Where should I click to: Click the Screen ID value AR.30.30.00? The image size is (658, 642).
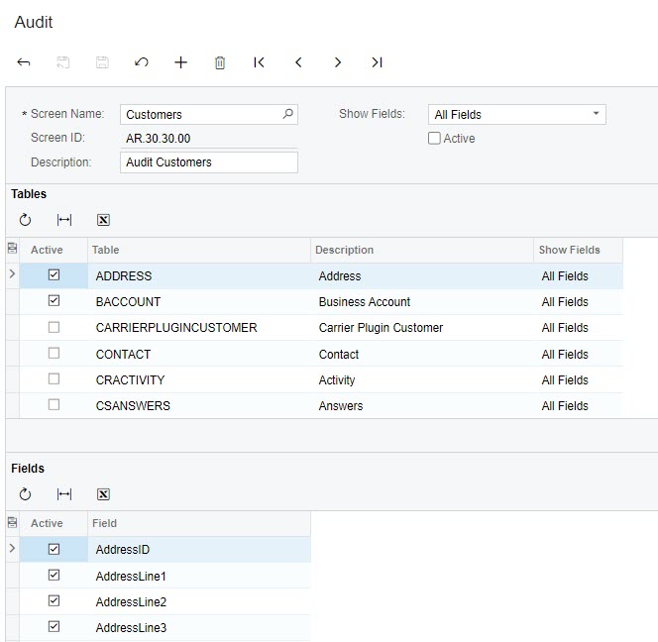coord(159,138)
